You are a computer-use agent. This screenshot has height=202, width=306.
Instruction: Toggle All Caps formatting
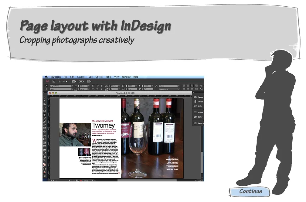[93, 85]
